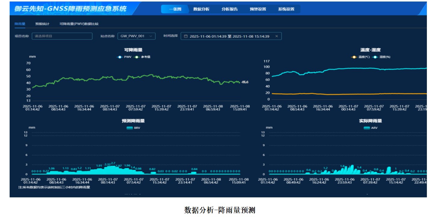Clear the selected date range
Screen dimensions: 432x217
(276, 36)
